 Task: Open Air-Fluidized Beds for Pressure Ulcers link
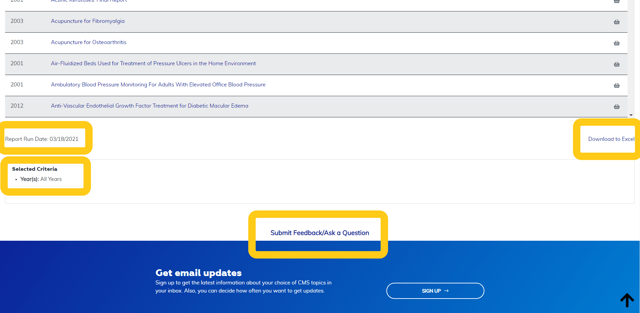click(x=153, y=64)
